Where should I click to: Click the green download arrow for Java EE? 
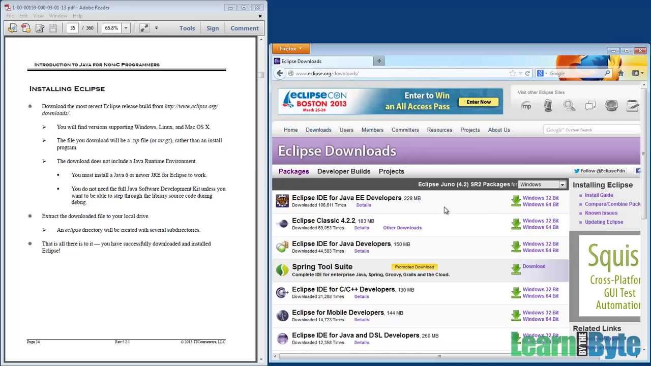tap(516, 201)
